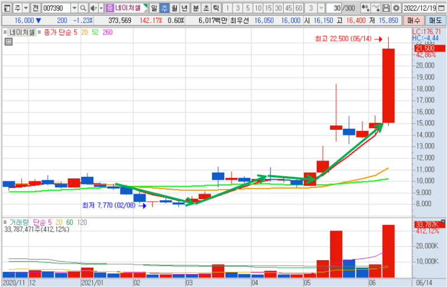Open the calendar date picker icon
The height and width of the screenshot is (287, 447).
click(x=441, y=8)
